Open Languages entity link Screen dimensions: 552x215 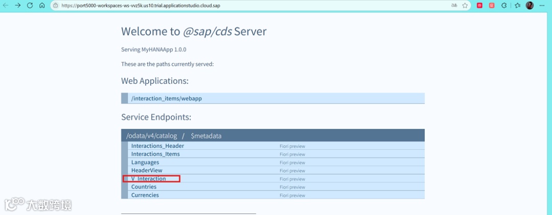pyautogui.click(x=145, y=162)
